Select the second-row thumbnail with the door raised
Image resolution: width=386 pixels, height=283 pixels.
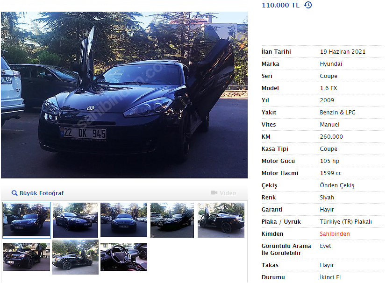pyautogui.click(x=75, y=257)
